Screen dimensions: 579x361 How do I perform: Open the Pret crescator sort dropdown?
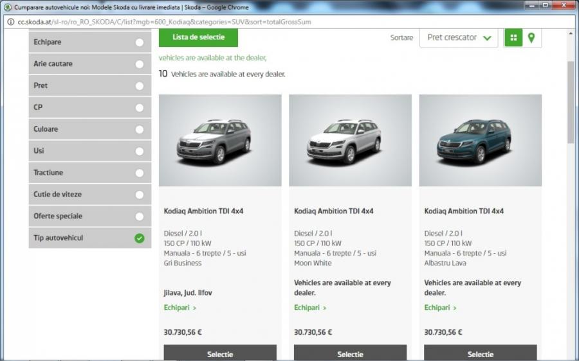click(x=459, y=38)
